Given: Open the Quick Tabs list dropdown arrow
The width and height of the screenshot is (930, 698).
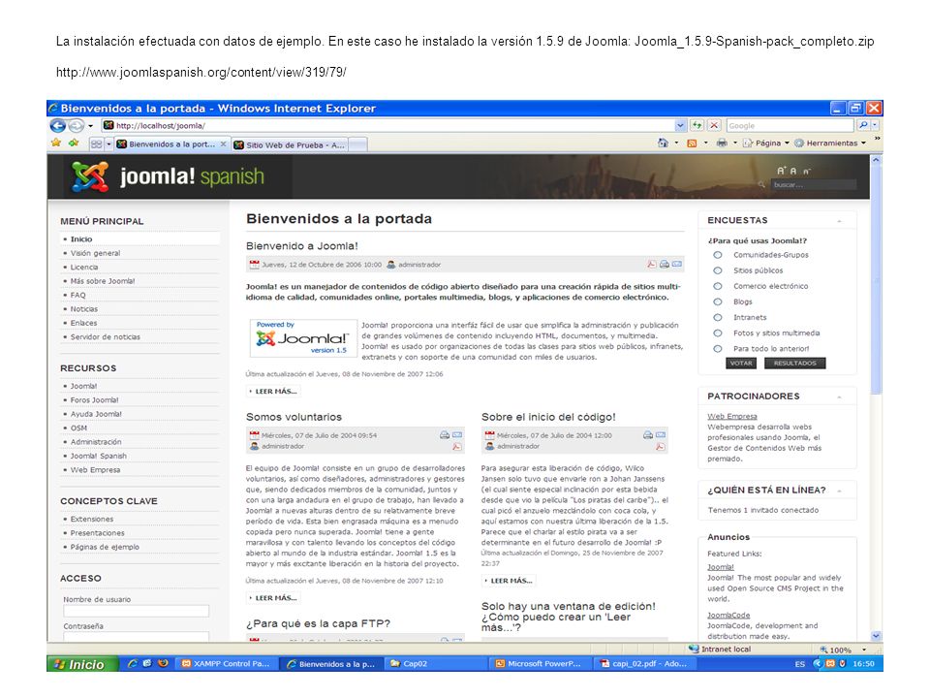Looking at the screenshot, I should click(108, 144).
